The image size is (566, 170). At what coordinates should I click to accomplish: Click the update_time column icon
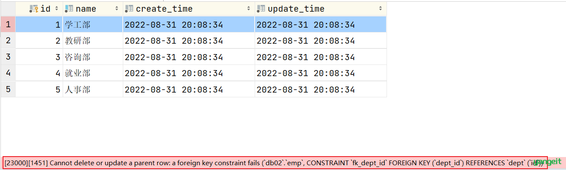[x=261, y=9]
